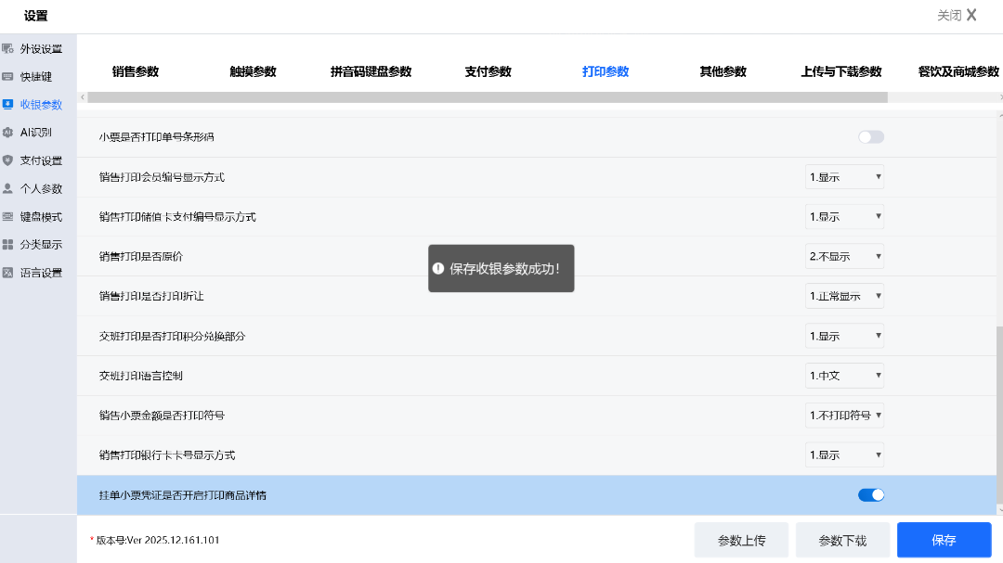
Task: Open 销售小票金额是否打印符号 dropdown
Action: coord(844,416)
